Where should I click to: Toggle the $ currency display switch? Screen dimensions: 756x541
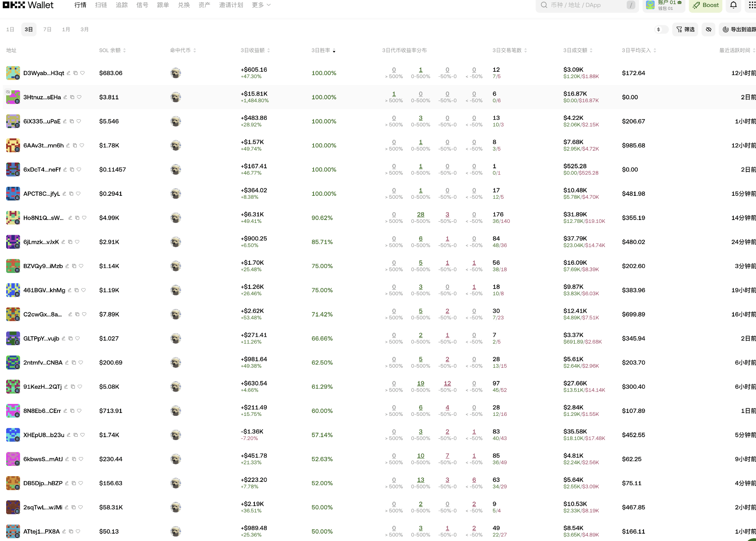tap(661, 30)
